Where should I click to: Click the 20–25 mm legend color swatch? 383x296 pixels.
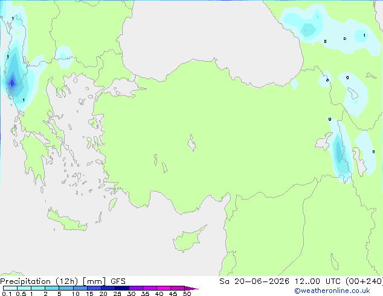tap(108, 288)
